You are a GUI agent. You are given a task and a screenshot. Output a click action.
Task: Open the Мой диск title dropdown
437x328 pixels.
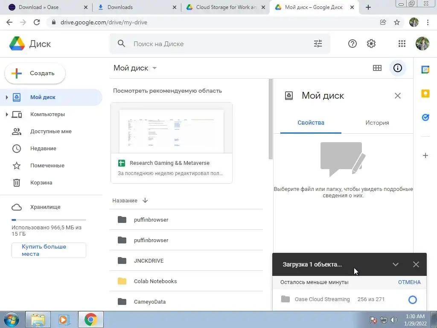tap(135, 68)
